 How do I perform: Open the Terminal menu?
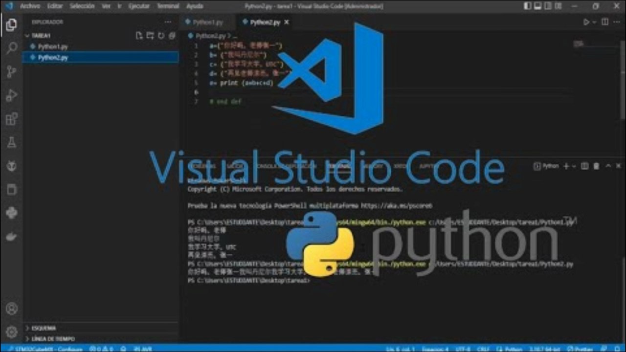(x=168, y=6)
